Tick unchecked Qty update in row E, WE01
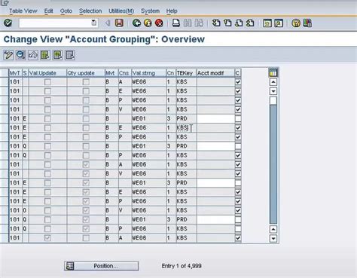 tap(86, 118)
